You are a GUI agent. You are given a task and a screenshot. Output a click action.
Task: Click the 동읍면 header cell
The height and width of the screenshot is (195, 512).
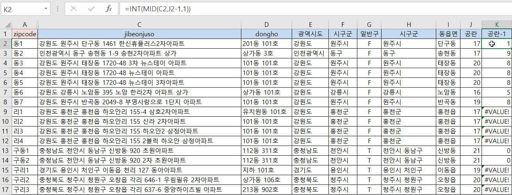448,34
